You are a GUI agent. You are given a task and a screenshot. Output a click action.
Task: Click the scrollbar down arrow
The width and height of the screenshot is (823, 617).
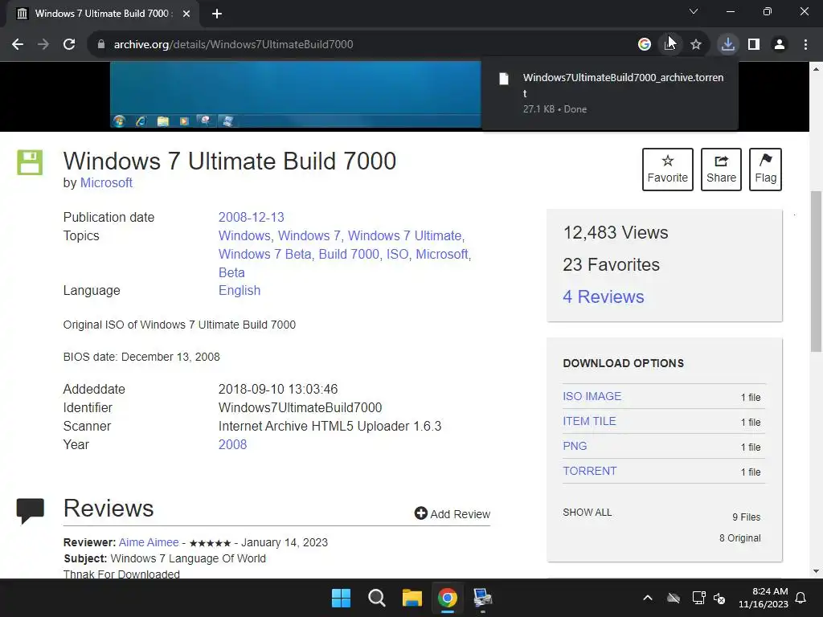click(x=816, y=571)
